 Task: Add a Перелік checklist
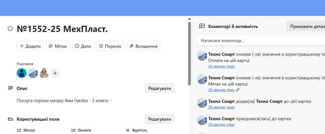click(x=110, y=46)
